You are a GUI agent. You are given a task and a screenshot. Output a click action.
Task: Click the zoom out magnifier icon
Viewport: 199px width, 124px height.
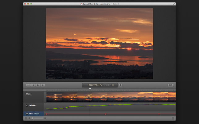pyautogui.click(x=29, y=118)
